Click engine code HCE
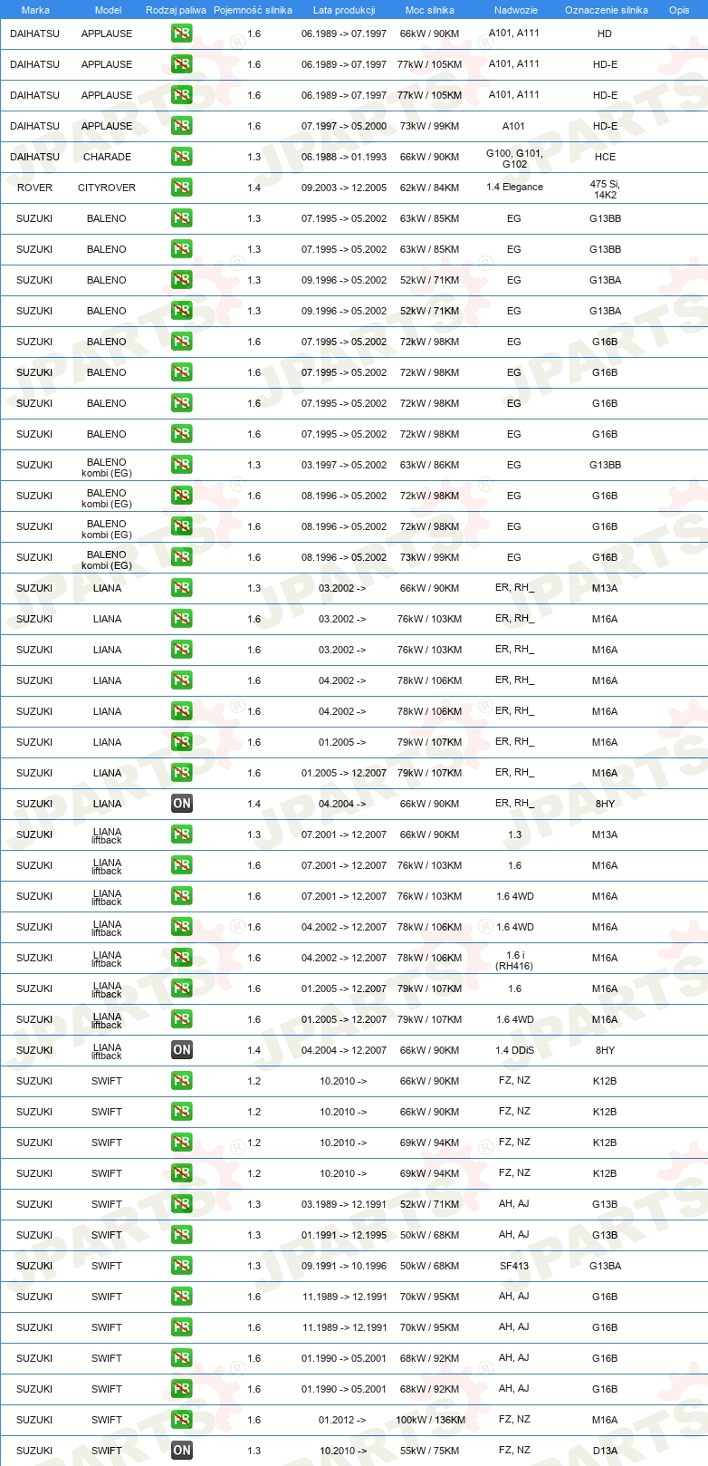708x1466 pixels. click(605, 157)
